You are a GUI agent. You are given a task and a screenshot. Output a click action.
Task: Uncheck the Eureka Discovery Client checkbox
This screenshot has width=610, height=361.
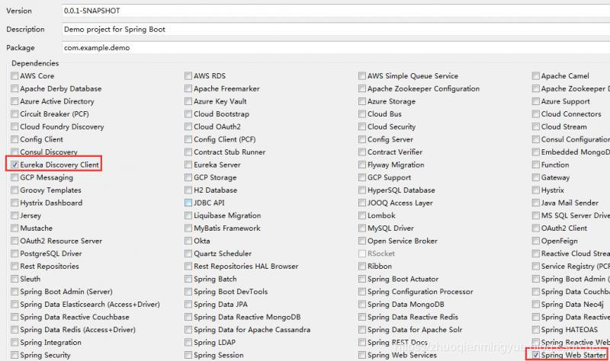click(14, 165)
